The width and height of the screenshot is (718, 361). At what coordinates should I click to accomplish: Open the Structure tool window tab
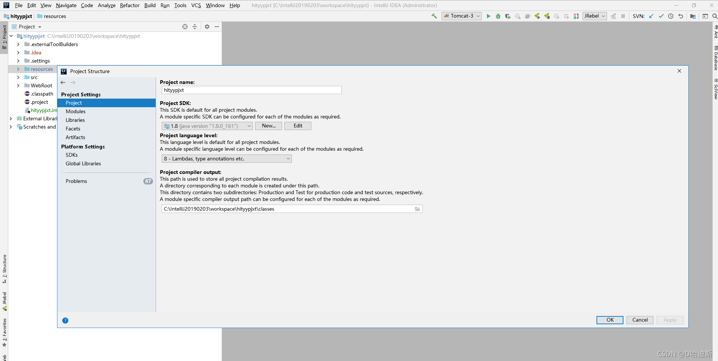pyautogui.click(x=4, y=269)
